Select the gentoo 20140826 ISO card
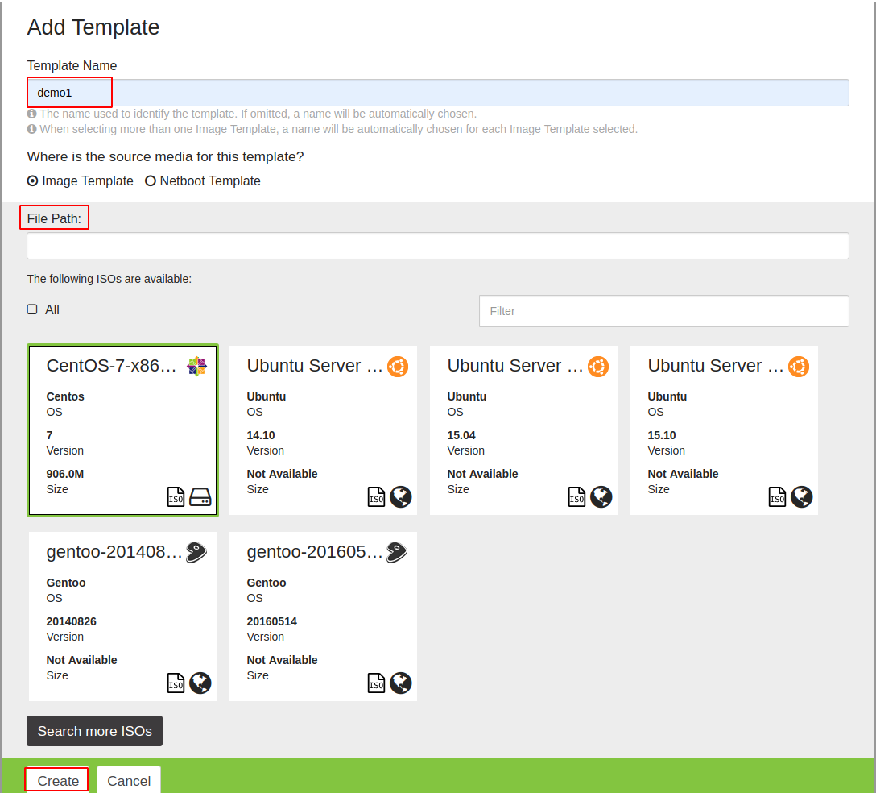The height and width of the screenshot is (793, 876). [x=122, y=617]
